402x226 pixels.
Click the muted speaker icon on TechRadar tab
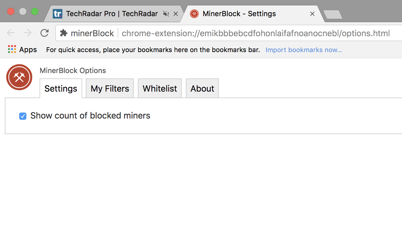[166, 14]
